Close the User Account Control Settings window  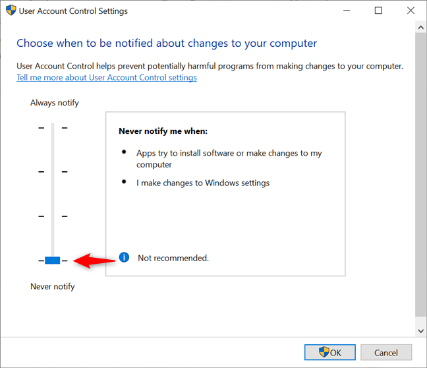click(411, 11)
